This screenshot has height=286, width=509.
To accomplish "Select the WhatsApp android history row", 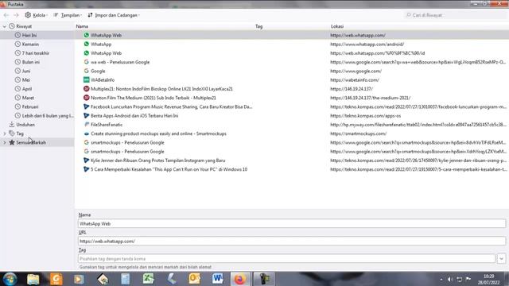I will point(292,44).
